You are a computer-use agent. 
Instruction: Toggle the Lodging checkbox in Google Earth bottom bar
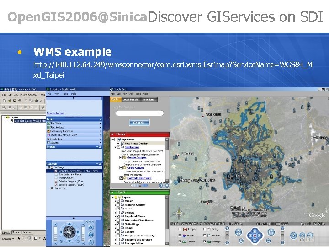pyautogui.click(x=180, y=229)
